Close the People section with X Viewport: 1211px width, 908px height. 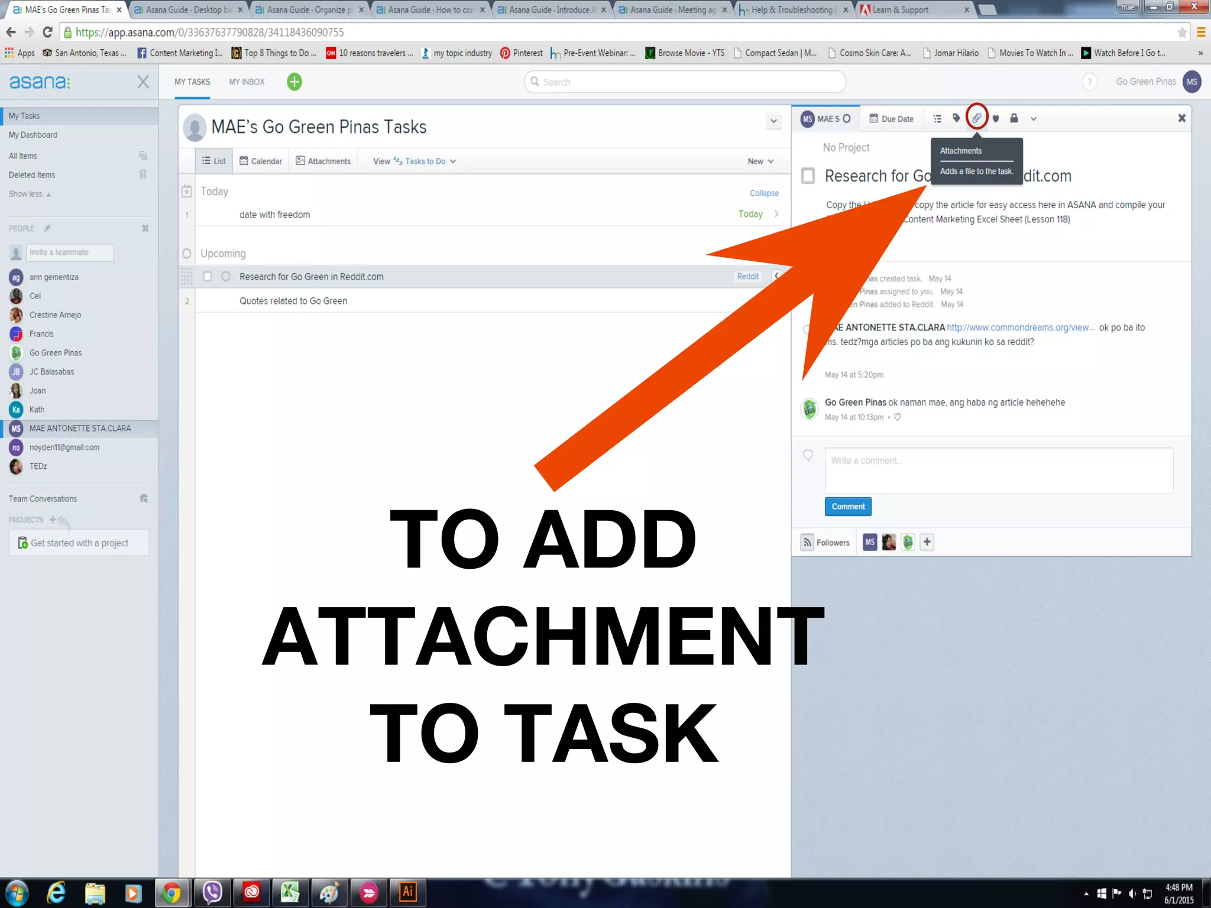[145, 228]
